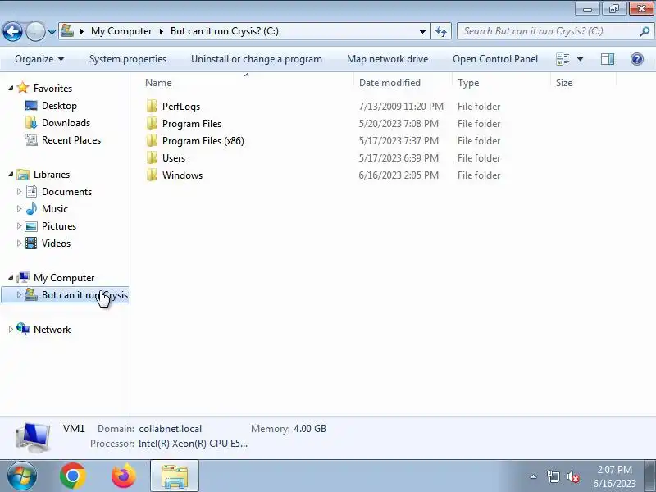Click the PerfLogs folder name

coord(181,107)
